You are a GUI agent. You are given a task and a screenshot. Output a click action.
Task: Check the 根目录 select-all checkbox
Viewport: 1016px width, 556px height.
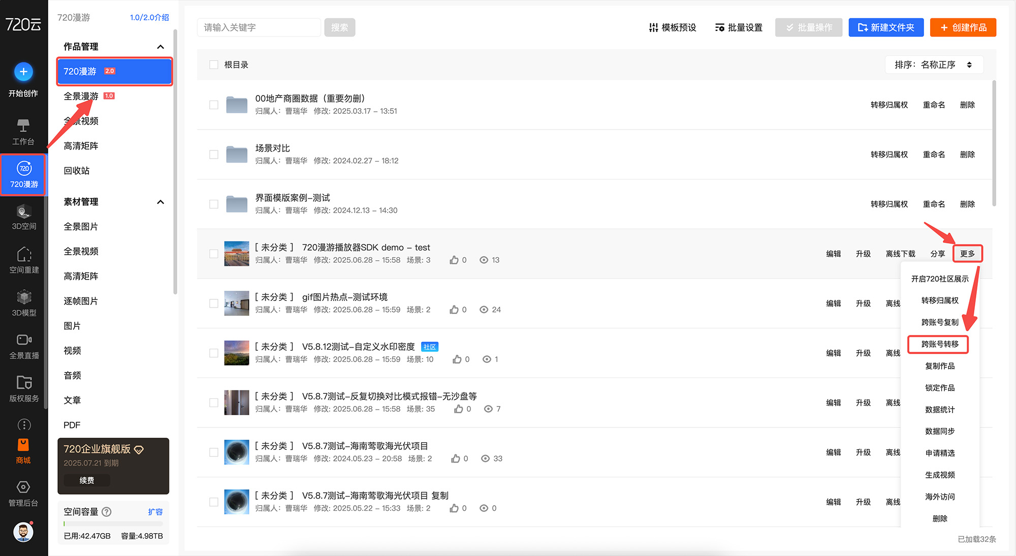pos(214,65)
